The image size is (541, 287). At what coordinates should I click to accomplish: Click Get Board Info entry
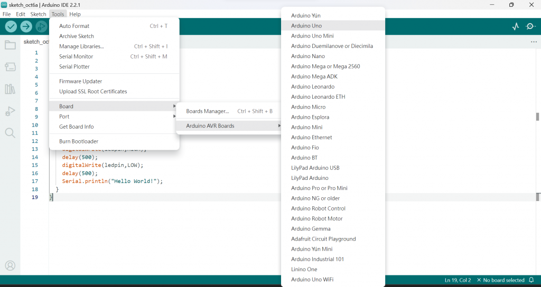point(114,127)
